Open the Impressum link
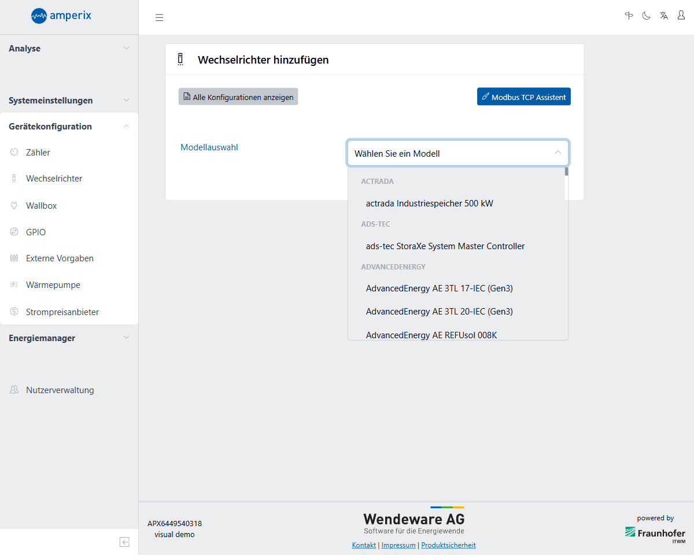This screenshot has width=694, height=555. [398, 545]
